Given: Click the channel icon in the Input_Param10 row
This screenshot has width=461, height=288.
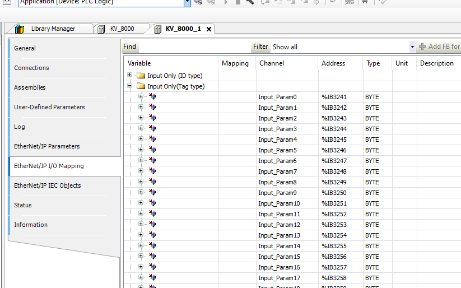Looking at the screenshot, I should [152, 203].
